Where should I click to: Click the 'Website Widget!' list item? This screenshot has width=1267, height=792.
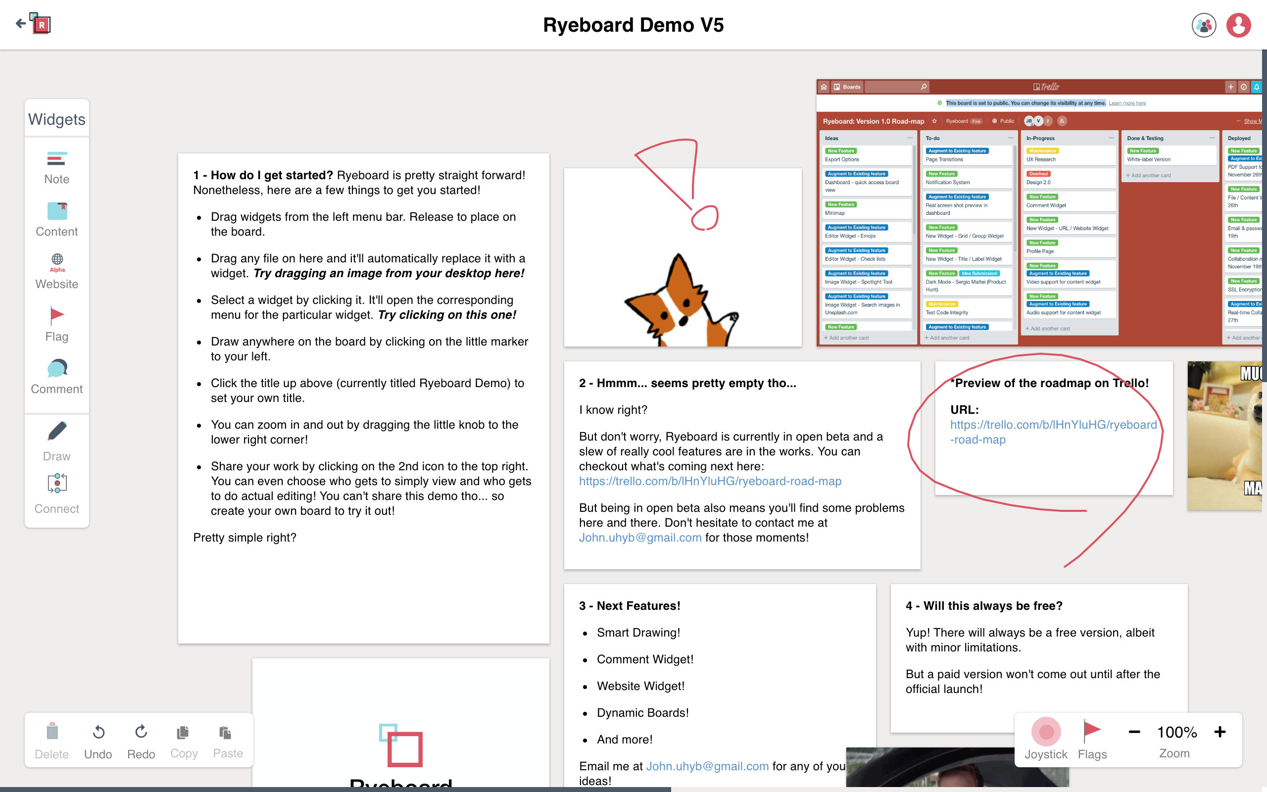tap(640, 686)
